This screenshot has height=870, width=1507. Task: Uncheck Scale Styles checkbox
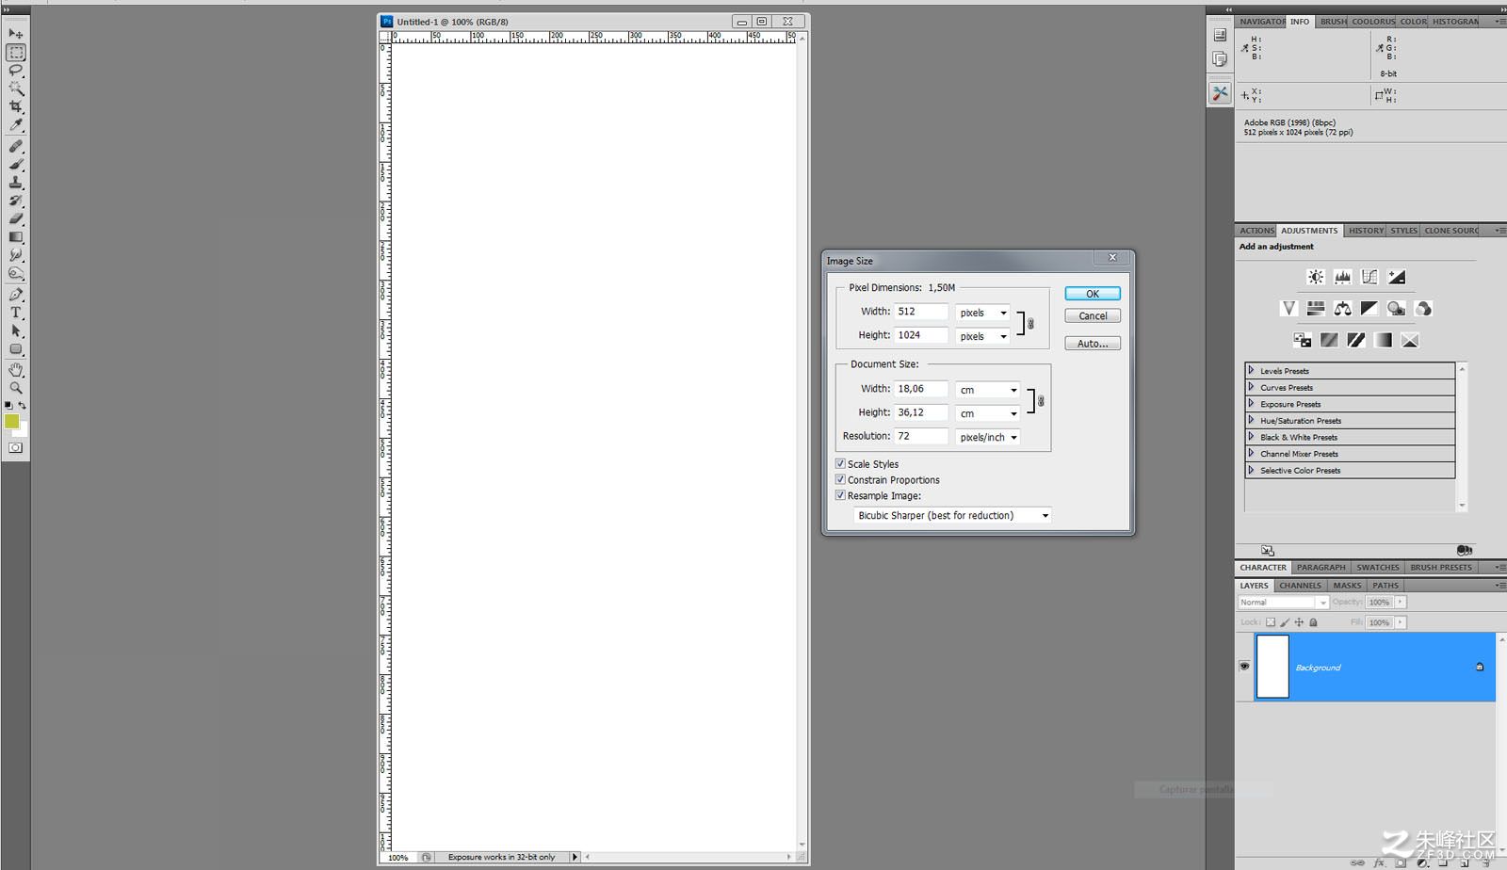840,464
